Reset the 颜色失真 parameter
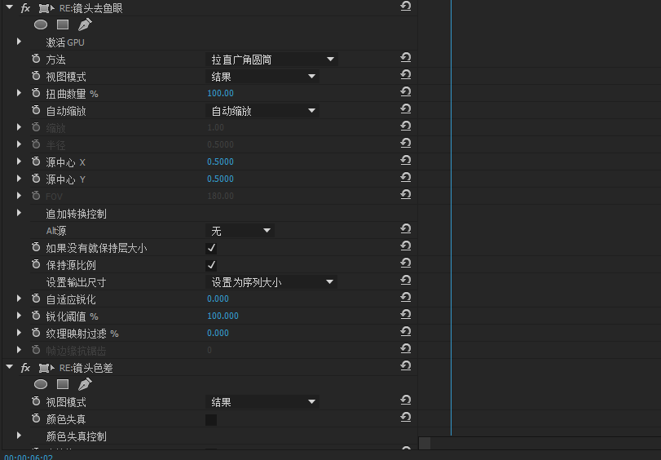This screenshot has width=661, height=460. pos(406,418)
